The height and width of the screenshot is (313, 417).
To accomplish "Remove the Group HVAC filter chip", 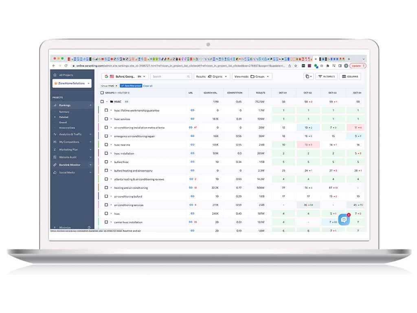I will pos(116,86).
